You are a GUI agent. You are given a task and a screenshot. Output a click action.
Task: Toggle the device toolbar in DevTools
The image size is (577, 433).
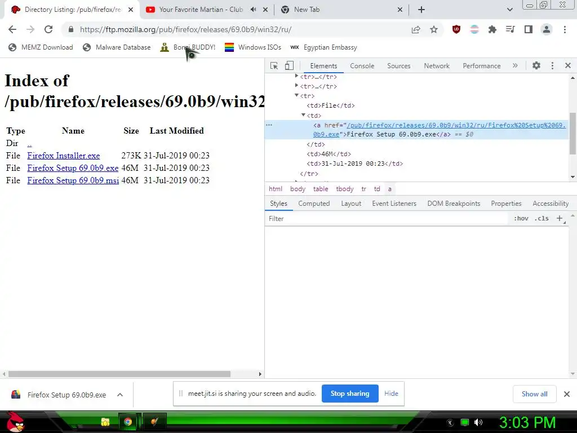289,65
